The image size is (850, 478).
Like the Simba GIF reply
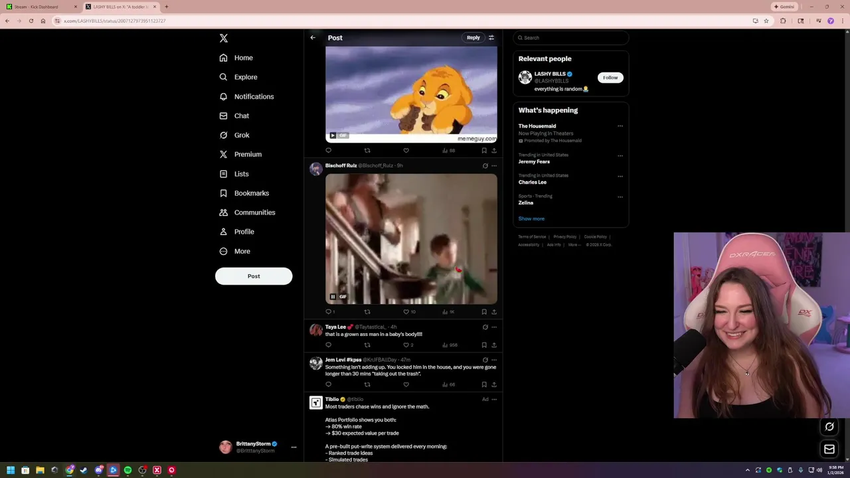tap(406, 151)
